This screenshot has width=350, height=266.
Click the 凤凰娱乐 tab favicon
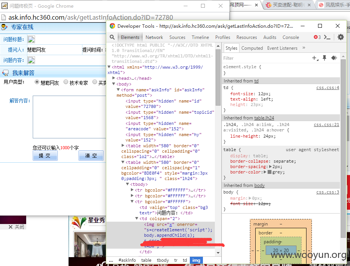pyautogui.click(x=321, y=5)
